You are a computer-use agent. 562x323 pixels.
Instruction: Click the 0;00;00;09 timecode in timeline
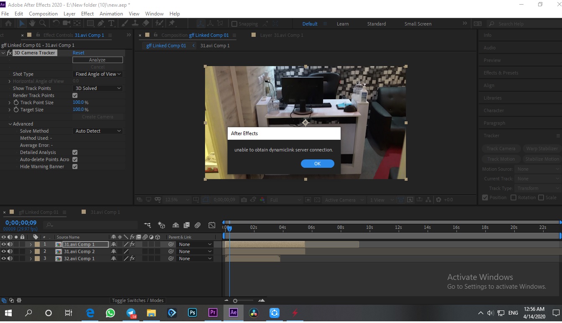[21, 223]
